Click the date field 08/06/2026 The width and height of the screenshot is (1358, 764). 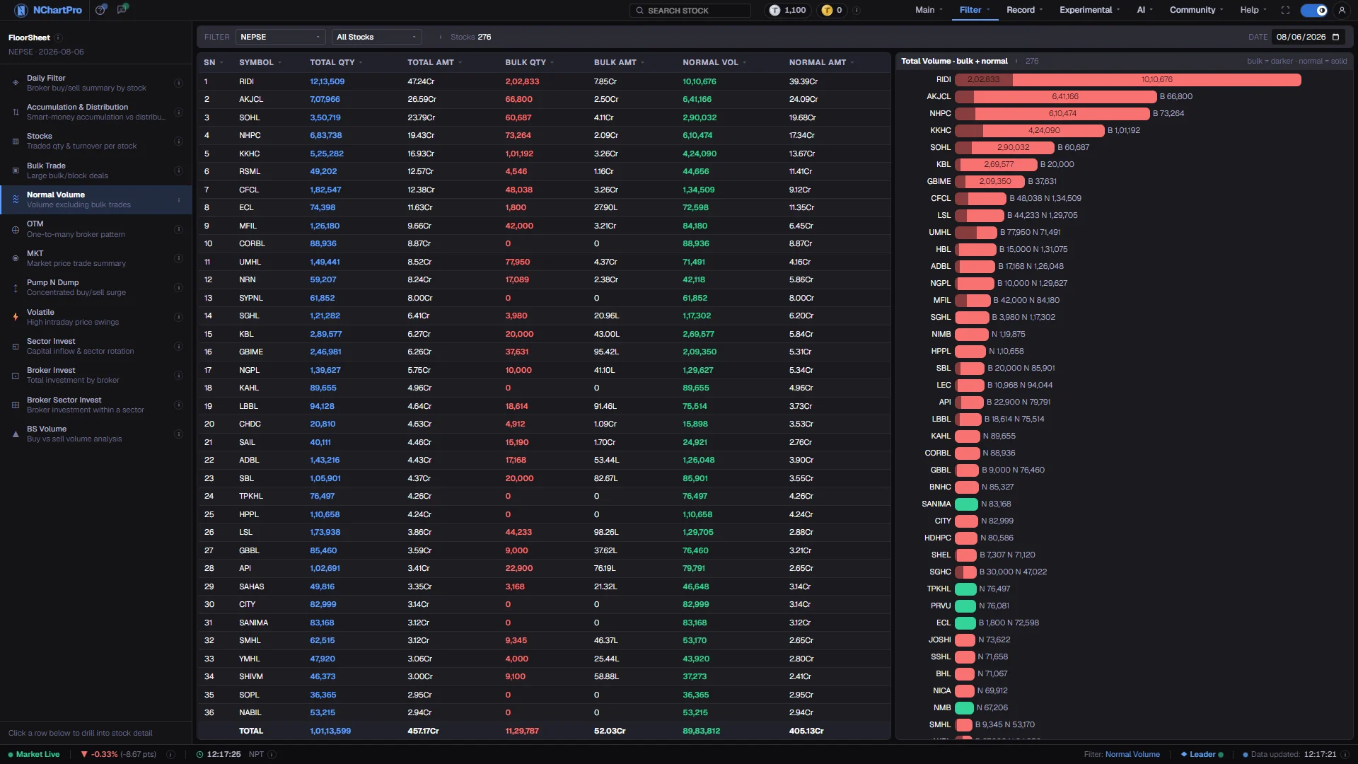1308,37
